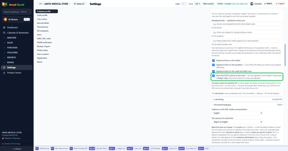Screen dimensions: 288x151
Task: Open the Users settings tab
Action: click(47, 35)
